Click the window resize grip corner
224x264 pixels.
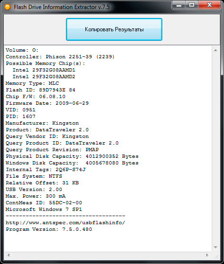click(216, 255)
